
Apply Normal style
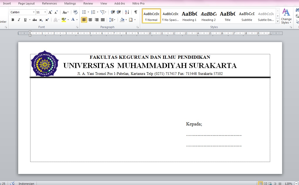click(151, 16)
